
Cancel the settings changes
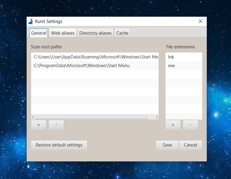point(191,145)
